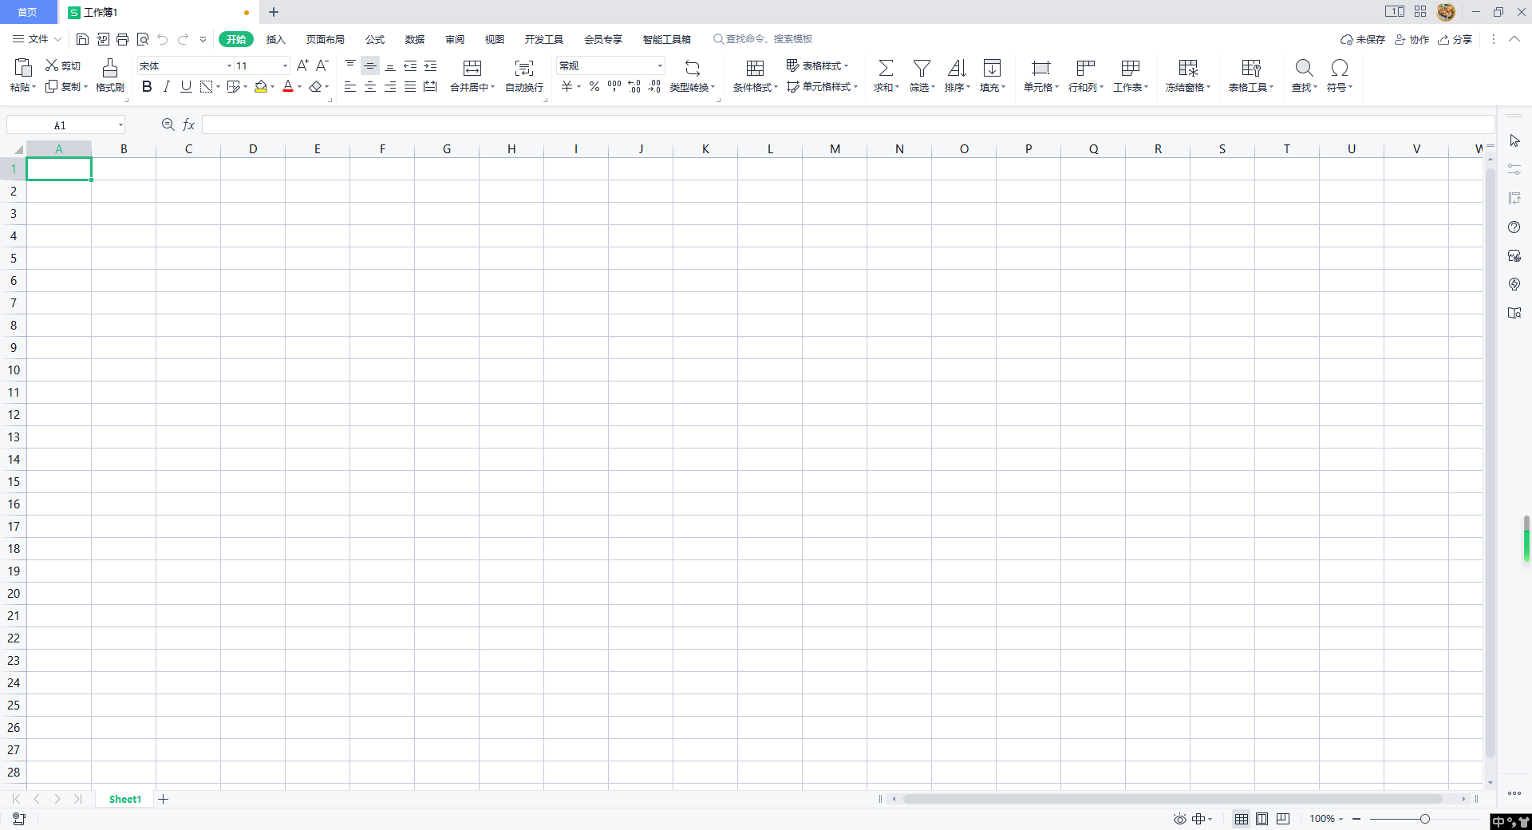
Task: Toggle Bold formatting
Action: point(147,86)
